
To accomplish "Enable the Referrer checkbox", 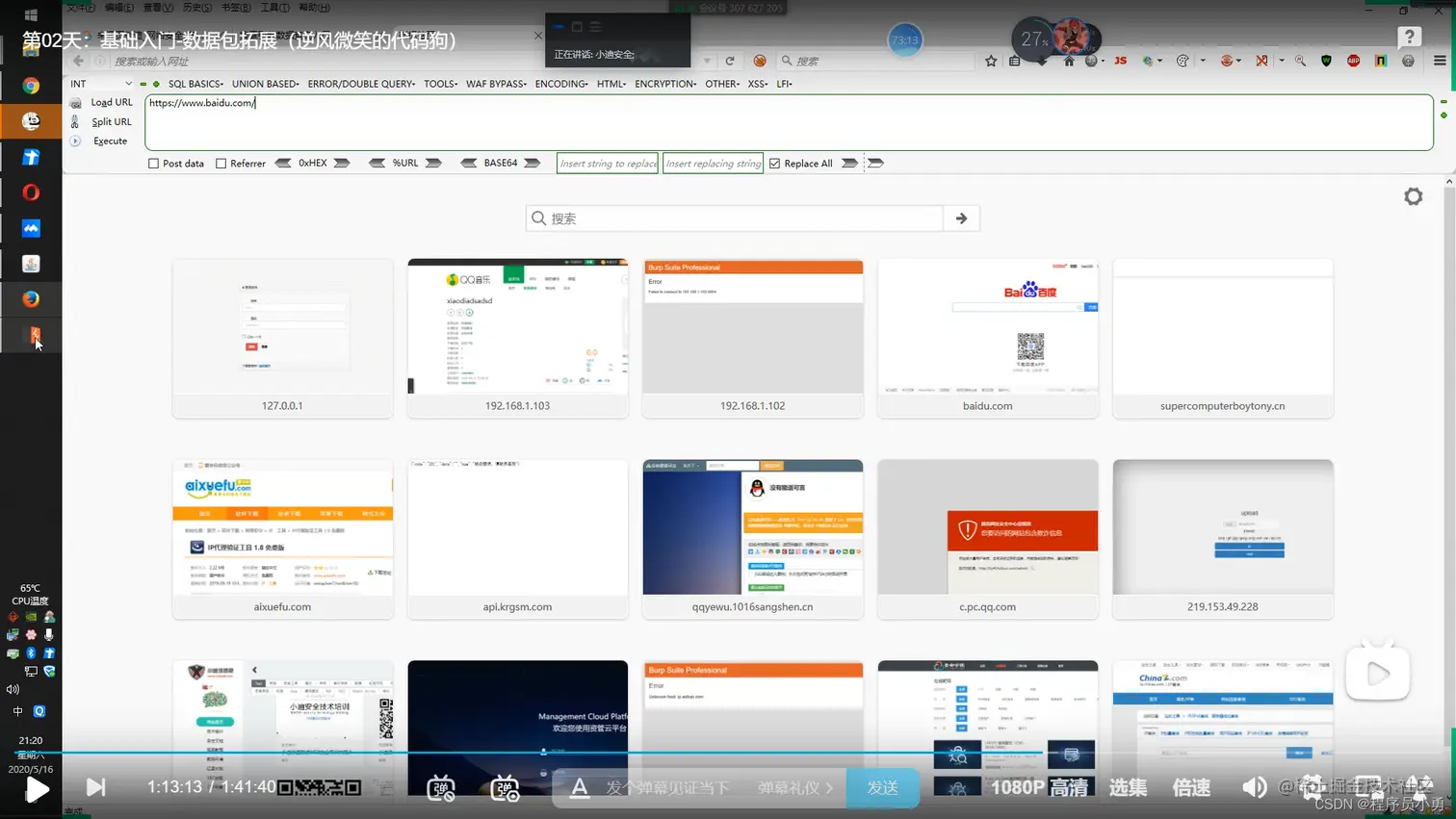I will pyautogui.click(x=221, y=164).
